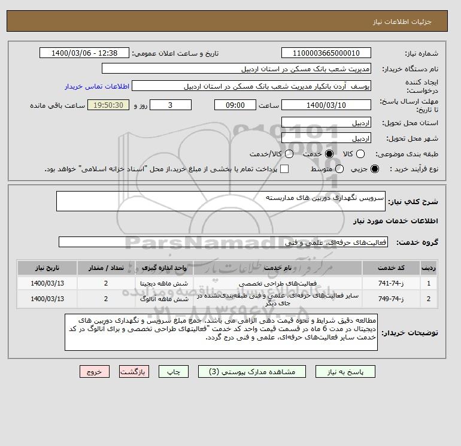Click service code ز-74-749 cell

(391, 299)
